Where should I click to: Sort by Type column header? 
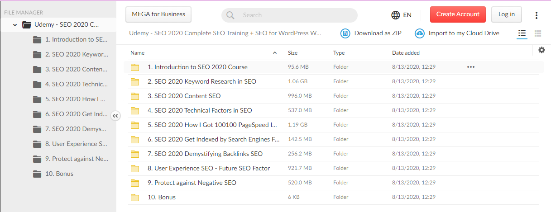click(339, 53)
